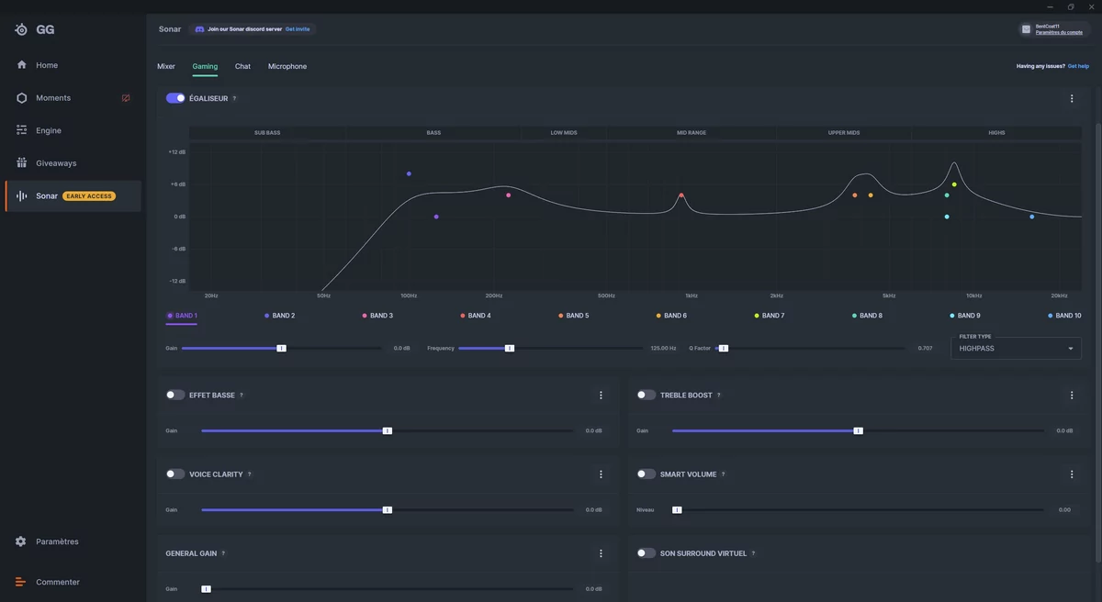Image resolution: width=1102 pixels, height=602 pixels.
Task: Enable the EFFET BASSE toggle
Action: (x=175, y=396)
